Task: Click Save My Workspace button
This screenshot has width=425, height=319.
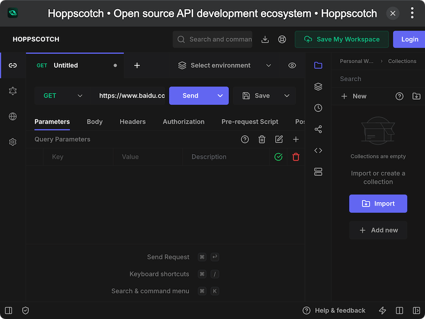Action: click(x=342, y=39)
